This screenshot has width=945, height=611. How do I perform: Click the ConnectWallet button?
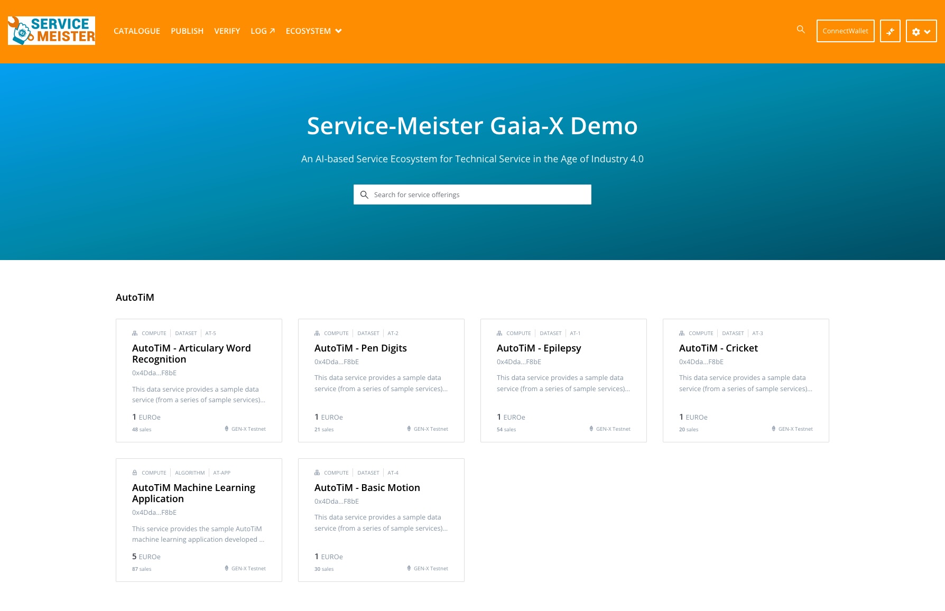click(846, 31)
